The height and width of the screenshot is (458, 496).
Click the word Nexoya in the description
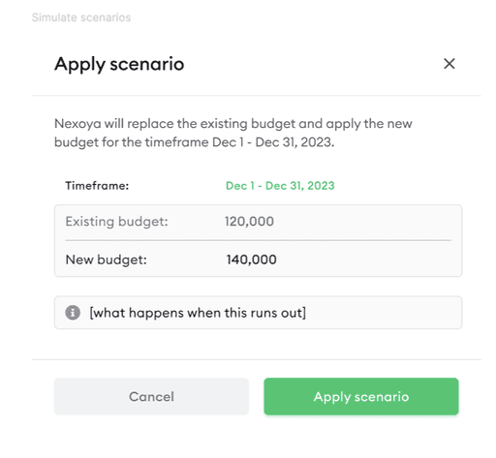tap(77, 124)
